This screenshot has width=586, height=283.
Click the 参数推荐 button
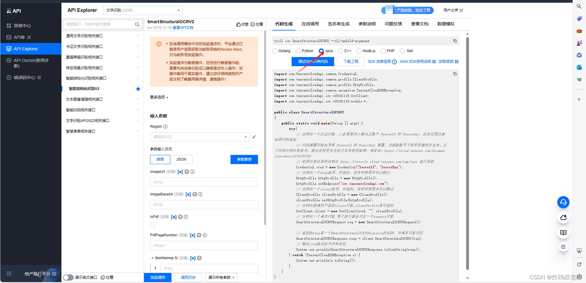click(244, 159)
